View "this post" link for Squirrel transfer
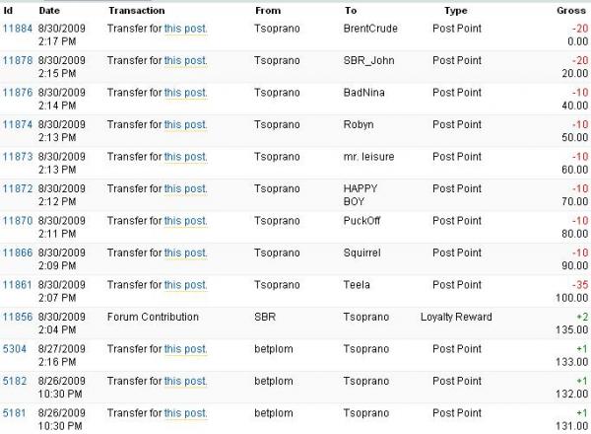Screen dimensions: 591x434 click(185, 253)
